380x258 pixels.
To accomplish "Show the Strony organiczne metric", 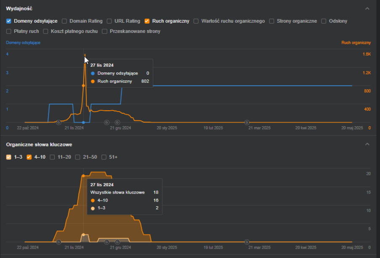I will point(272,21).
